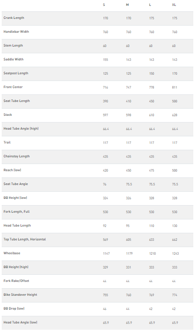Click the L size column header
Screen dimensions: 195x331
(x=150, y=5)
